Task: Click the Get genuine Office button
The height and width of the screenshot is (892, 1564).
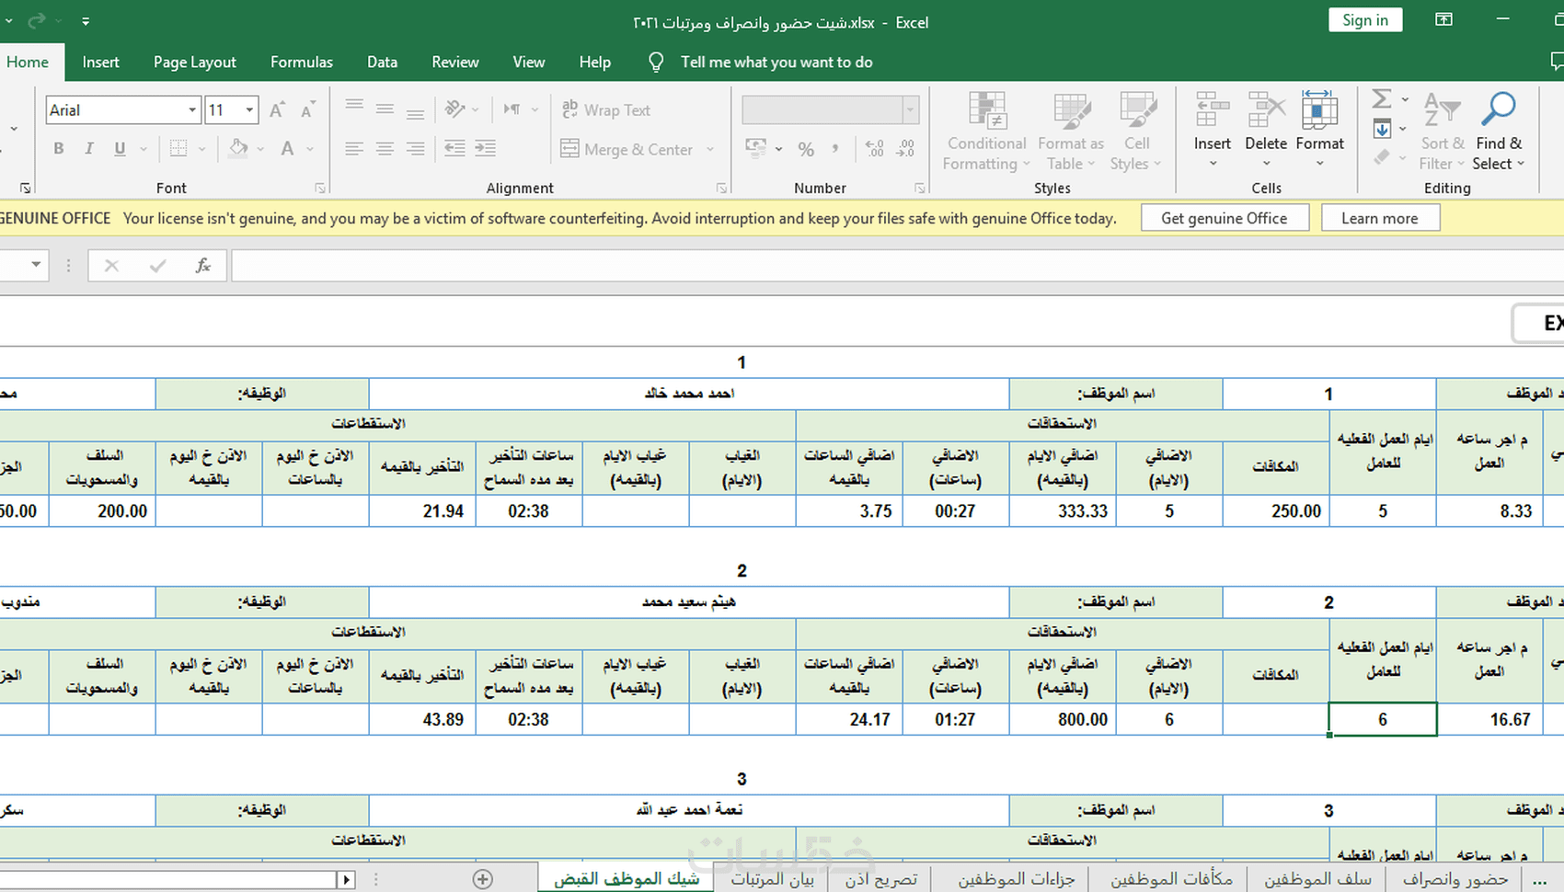Action: coord(1224,218)
